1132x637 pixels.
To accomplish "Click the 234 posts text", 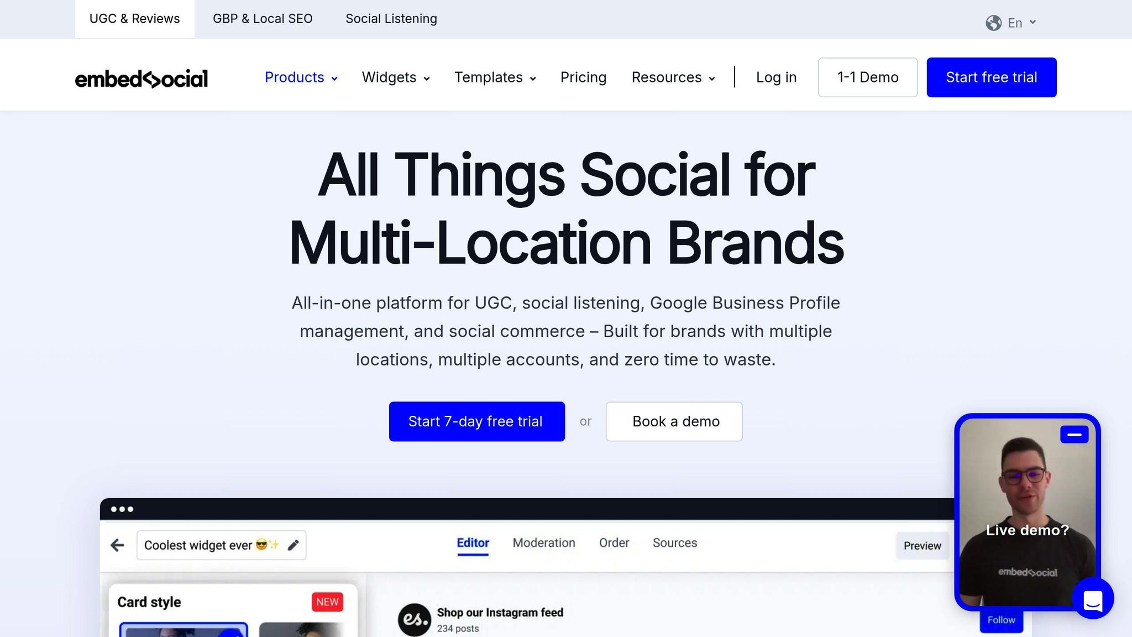I will tap(458, 629).
